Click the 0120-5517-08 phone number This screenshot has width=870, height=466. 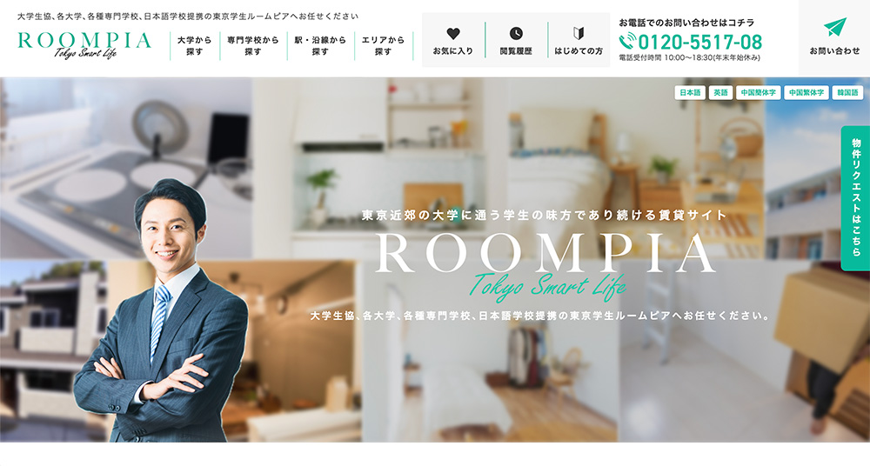click(699, 42)
